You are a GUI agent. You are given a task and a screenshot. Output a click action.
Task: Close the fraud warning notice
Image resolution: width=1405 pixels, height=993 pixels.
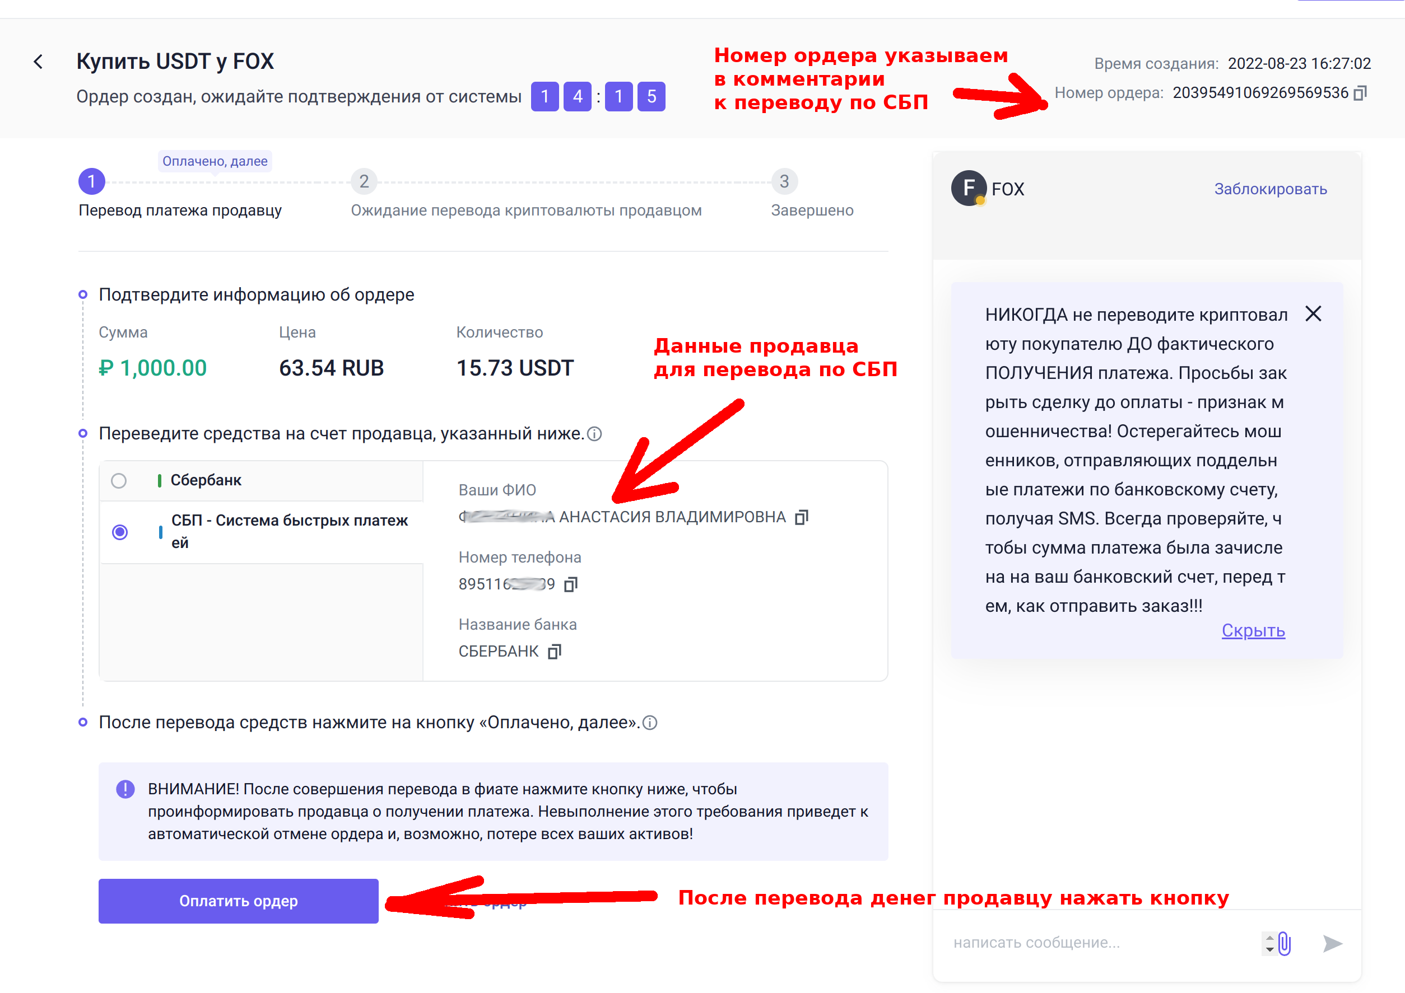tap(1313, 313)
